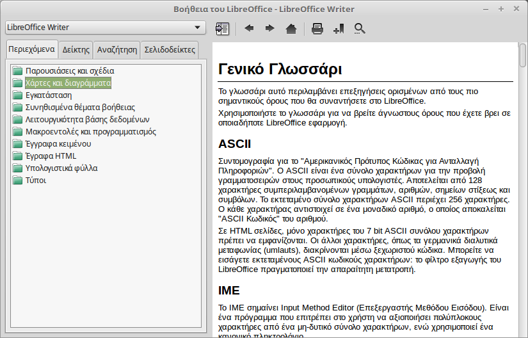This screenshot has height=338, width=528.
Task: Open the Υπολογιστικά φύλλα help section
Action: point(61,168)
